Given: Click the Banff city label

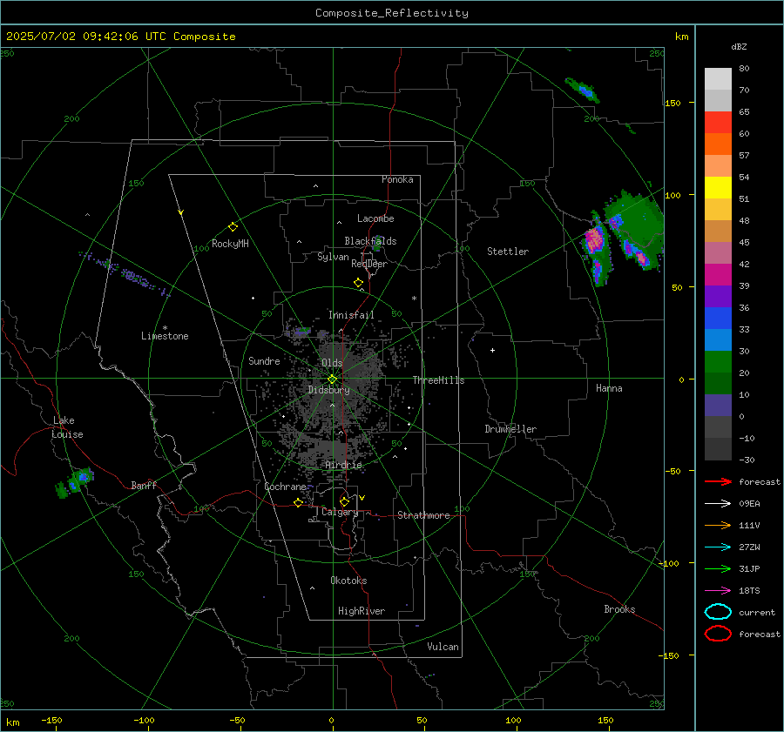Looking at the screenshot, I should [144, 485].
